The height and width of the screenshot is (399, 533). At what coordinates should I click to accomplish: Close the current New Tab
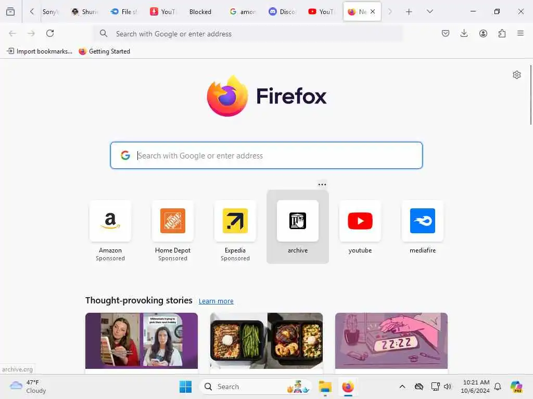[x=373, y=11]
